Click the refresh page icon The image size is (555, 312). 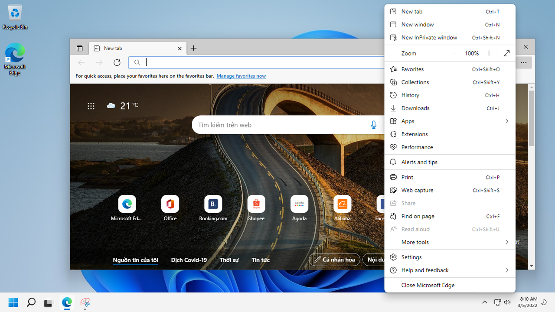point(117,62)
